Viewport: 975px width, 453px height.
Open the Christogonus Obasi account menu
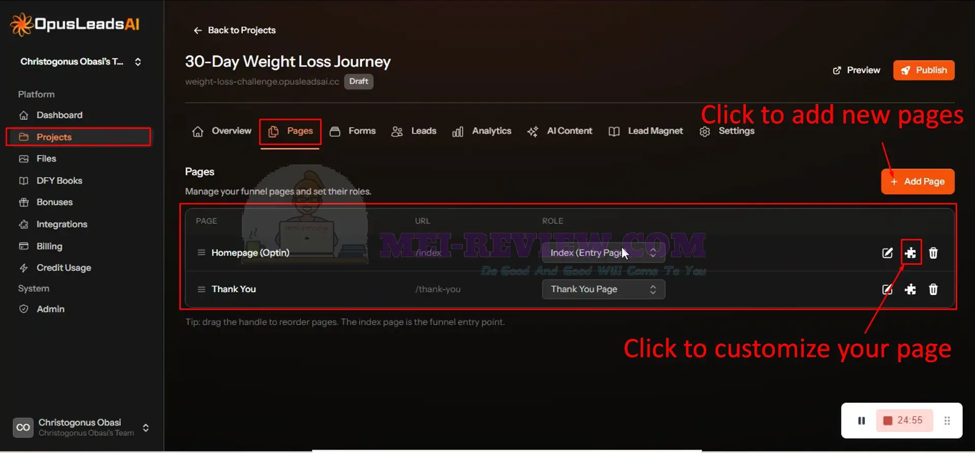click(x=81, y=427)
